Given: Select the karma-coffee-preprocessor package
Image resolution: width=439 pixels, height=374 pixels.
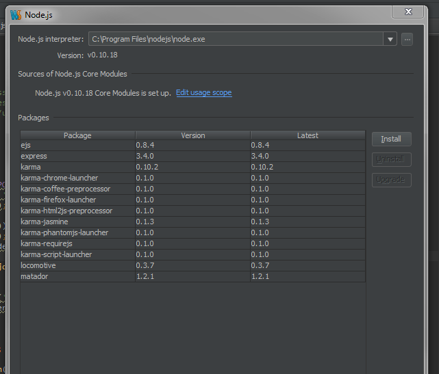Looking at the screenshot, I should (x=66, y=189).
